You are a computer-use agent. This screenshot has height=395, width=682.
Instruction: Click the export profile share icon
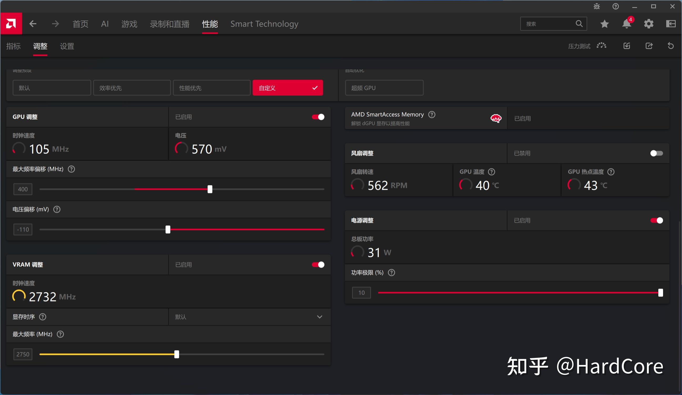click(x=649, y=46)
